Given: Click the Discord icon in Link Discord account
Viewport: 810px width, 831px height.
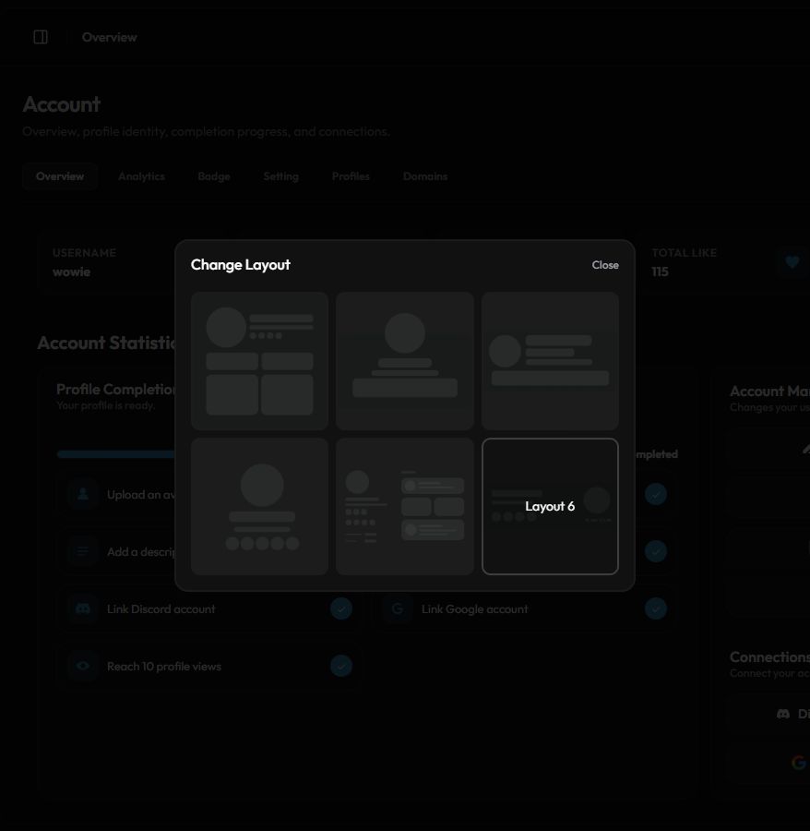Looking at the screenshot, I should pos(83,608).
